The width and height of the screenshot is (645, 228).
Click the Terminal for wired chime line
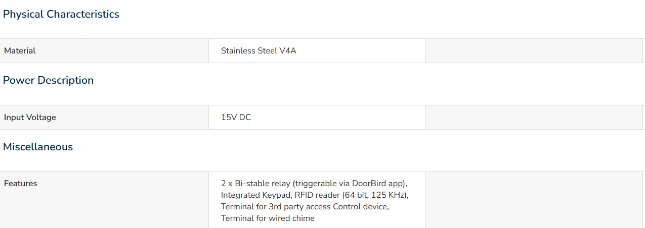[268, 218]
